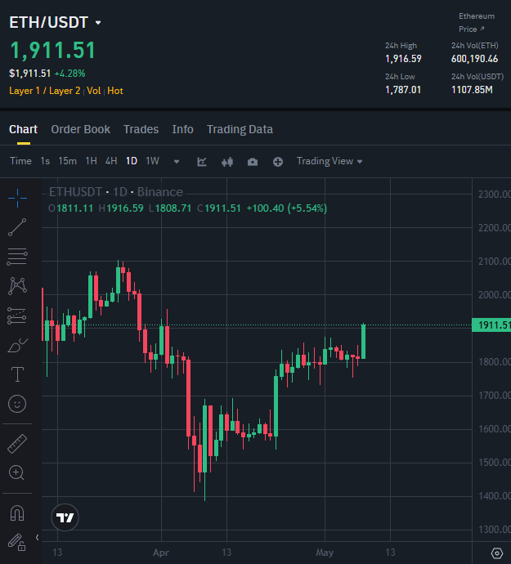Open the emoji icons tool
This screenshot has height=564, width=511.
[17, 404]
